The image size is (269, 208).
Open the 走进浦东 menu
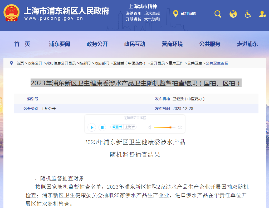pyautogui.click(x=247, y=44)
